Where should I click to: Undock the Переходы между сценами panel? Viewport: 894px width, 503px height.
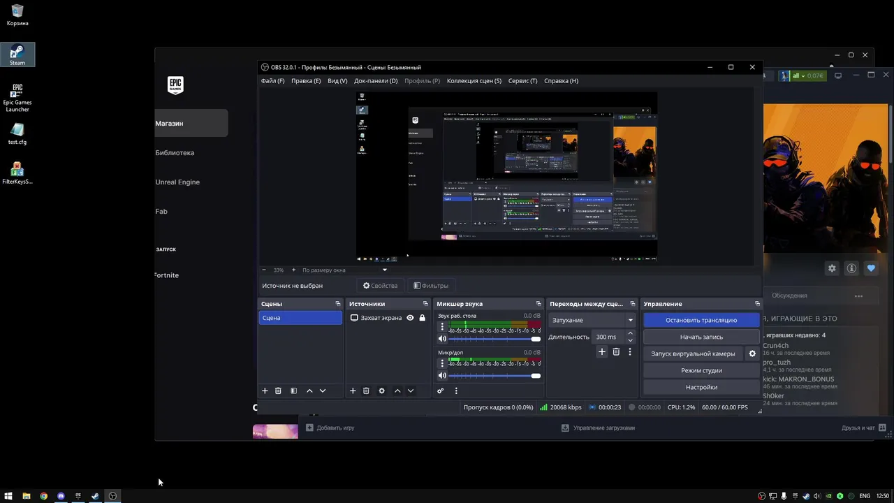tap(633, 304)
